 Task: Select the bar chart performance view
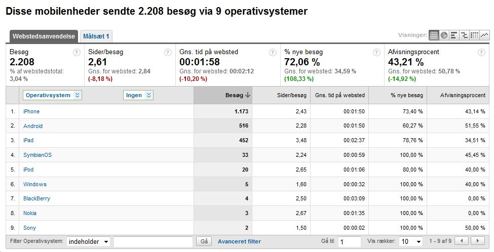pos(454,35)
